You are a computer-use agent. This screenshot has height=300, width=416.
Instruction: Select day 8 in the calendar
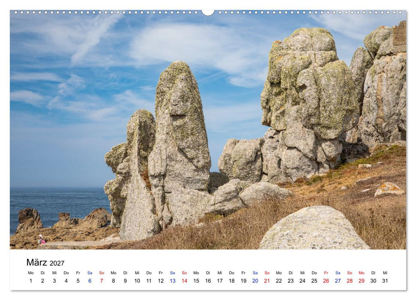click(113, 281)
